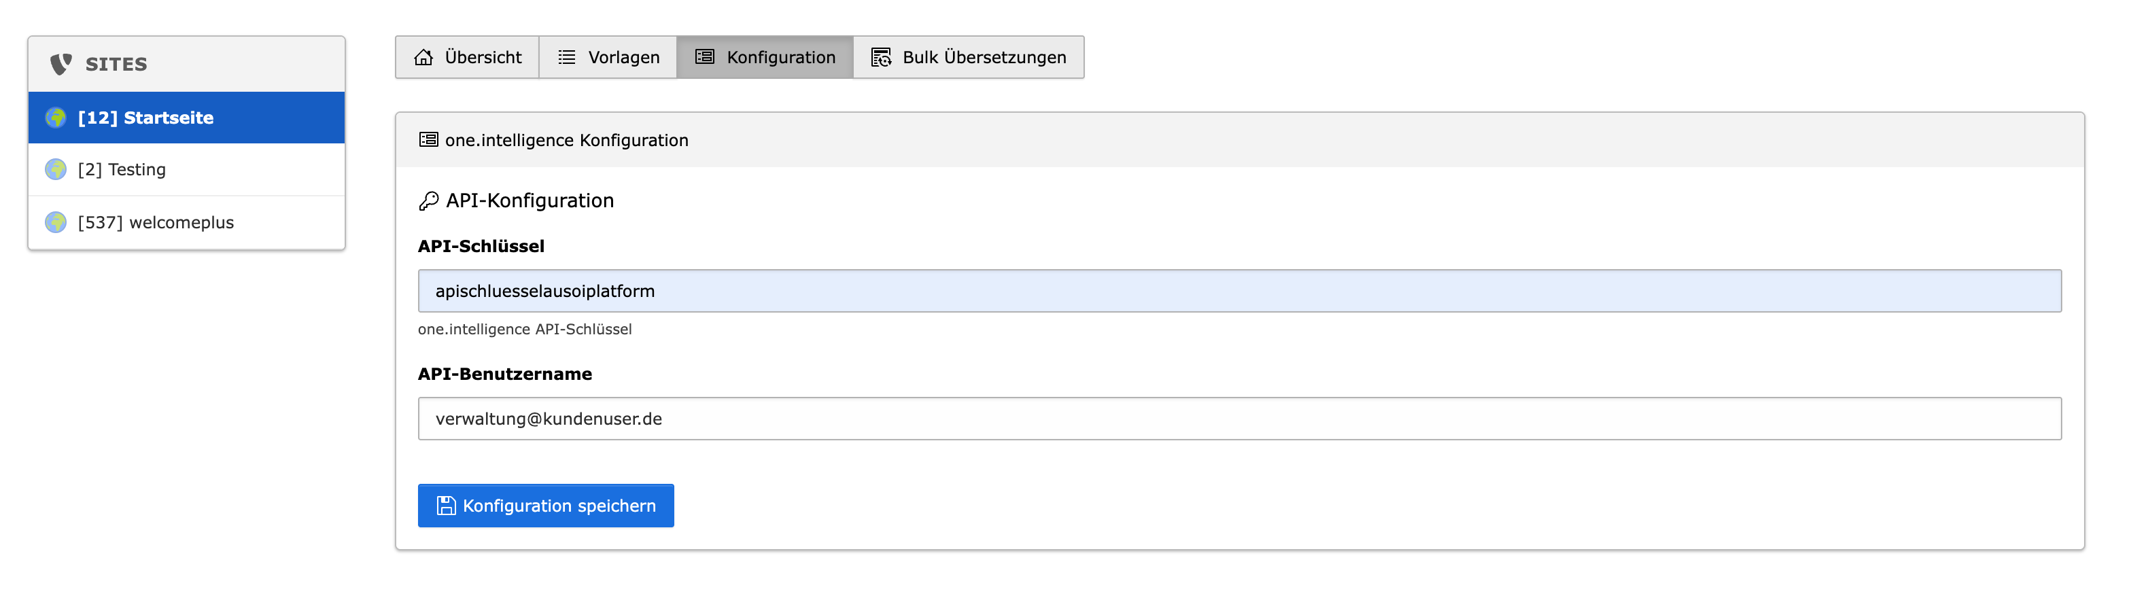Click the globe icon beside Startseite

56,118
